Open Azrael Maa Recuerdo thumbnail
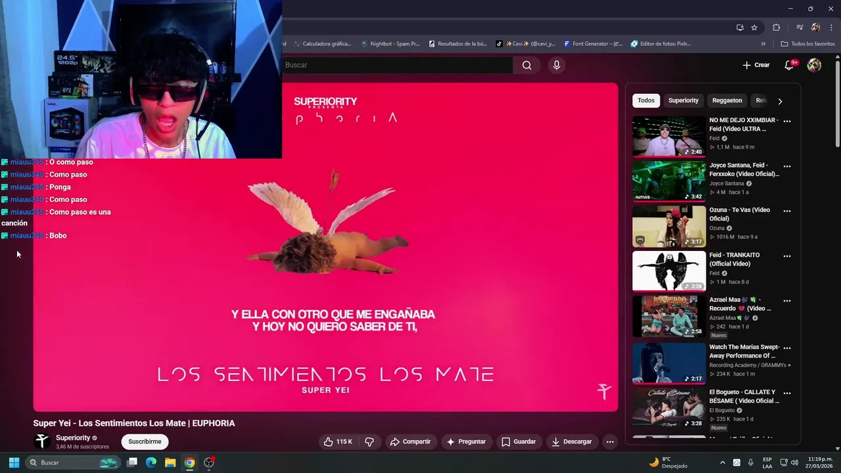The width and height of the screenshot is (841, 473). click(669, 316)
